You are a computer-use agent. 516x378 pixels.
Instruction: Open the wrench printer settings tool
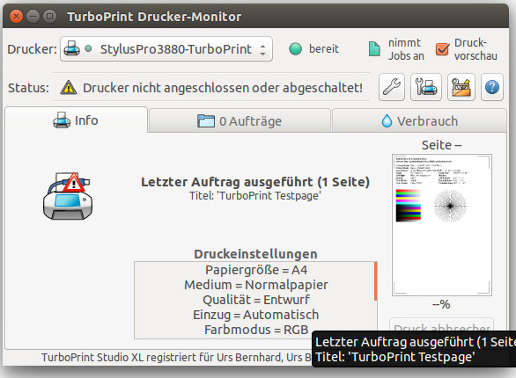[x=392, y=87]
